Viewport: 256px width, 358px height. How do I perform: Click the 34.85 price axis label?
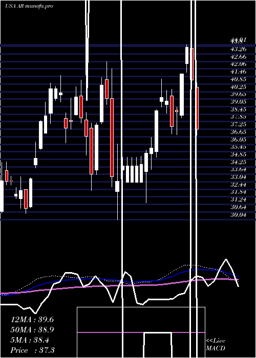coord(238,154)
